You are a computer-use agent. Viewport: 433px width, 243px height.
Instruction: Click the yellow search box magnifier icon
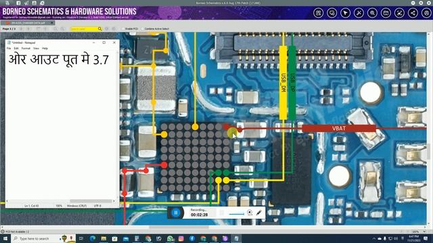[99, 28]
